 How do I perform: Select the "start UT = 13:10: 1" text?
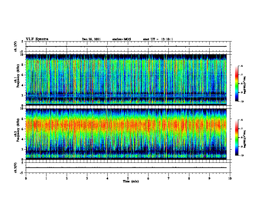click(158, 39)
